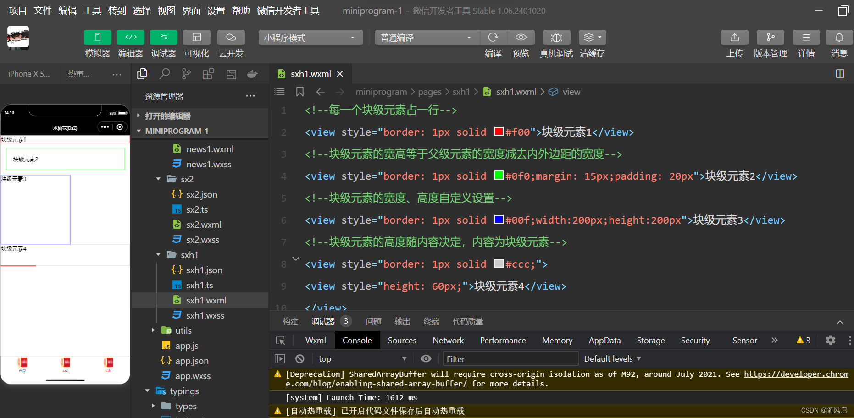Switch to the Network devtools tab
Image resolution: width=854 pixels, height=418 pixels.
pos(448,341)
